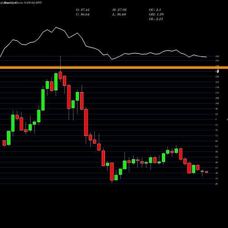
Task: Click the 'NASDAQ RPD' chart title
Action: coord(32,3)
